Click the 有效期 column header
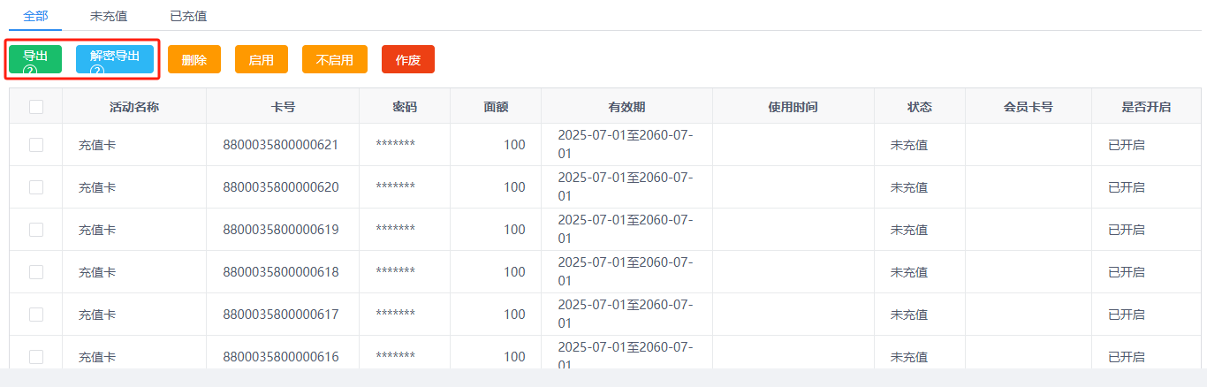 pyautogui.click(x=626, y=107)
